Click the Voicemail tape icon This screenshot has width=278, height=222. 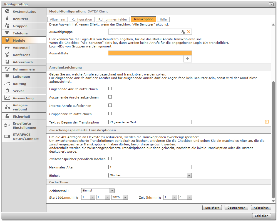[7, 48]
